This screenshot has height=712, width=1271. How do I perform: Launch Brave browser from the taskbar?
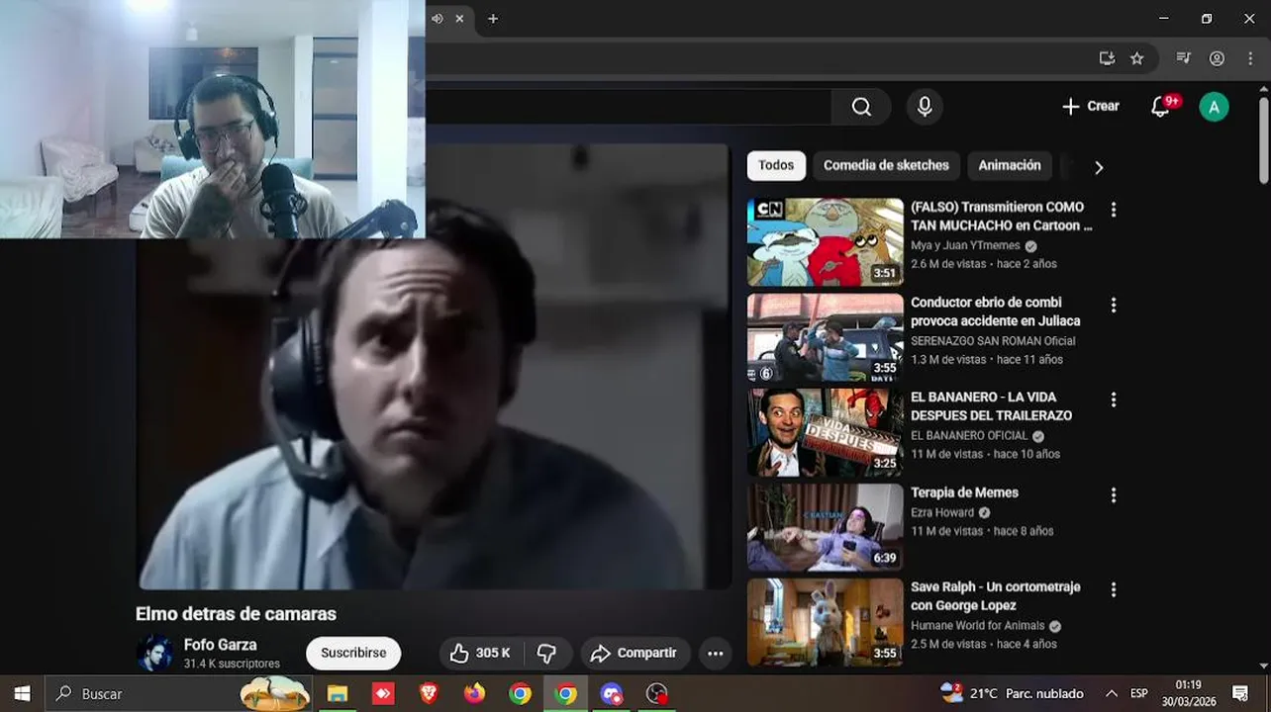coord(429,693)
